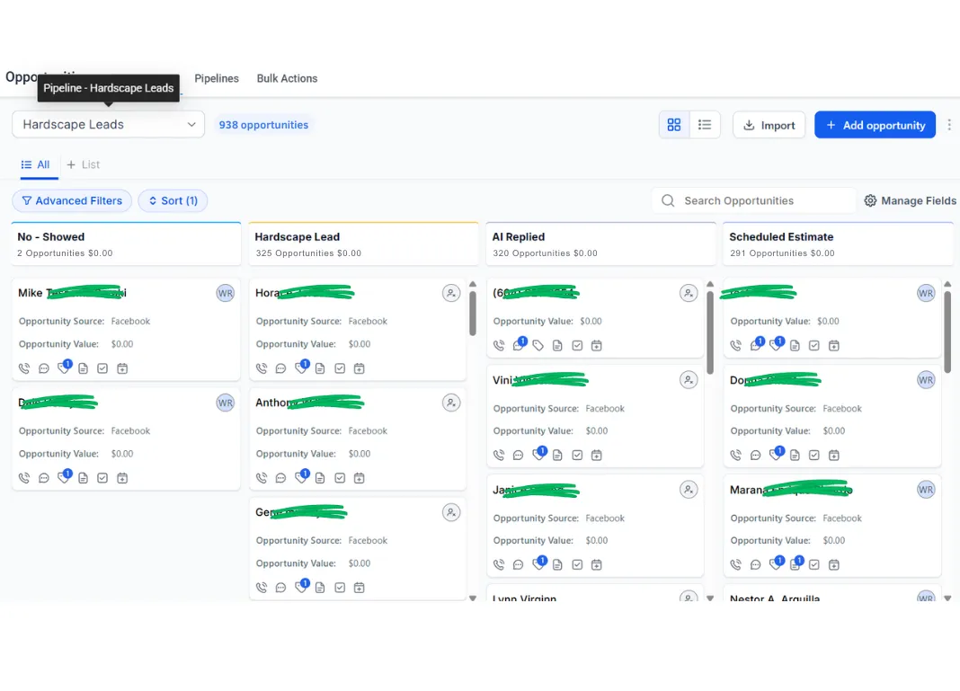Click the Scheduled Estimate stage header
The height and width of the screenshot is (691, 960).
tap(838, 244)
